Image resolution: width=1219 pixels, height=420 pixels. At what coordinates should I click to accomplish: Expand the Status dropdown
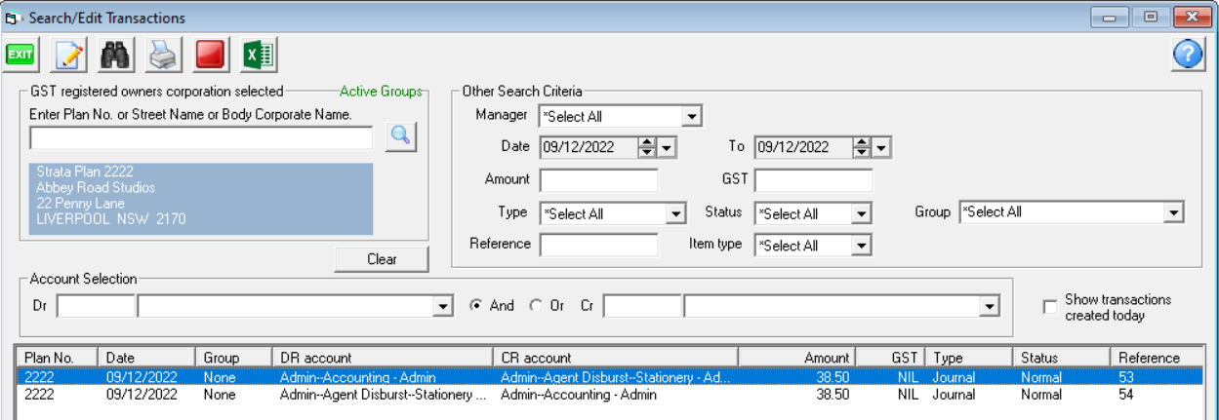[x=861, y=213]
